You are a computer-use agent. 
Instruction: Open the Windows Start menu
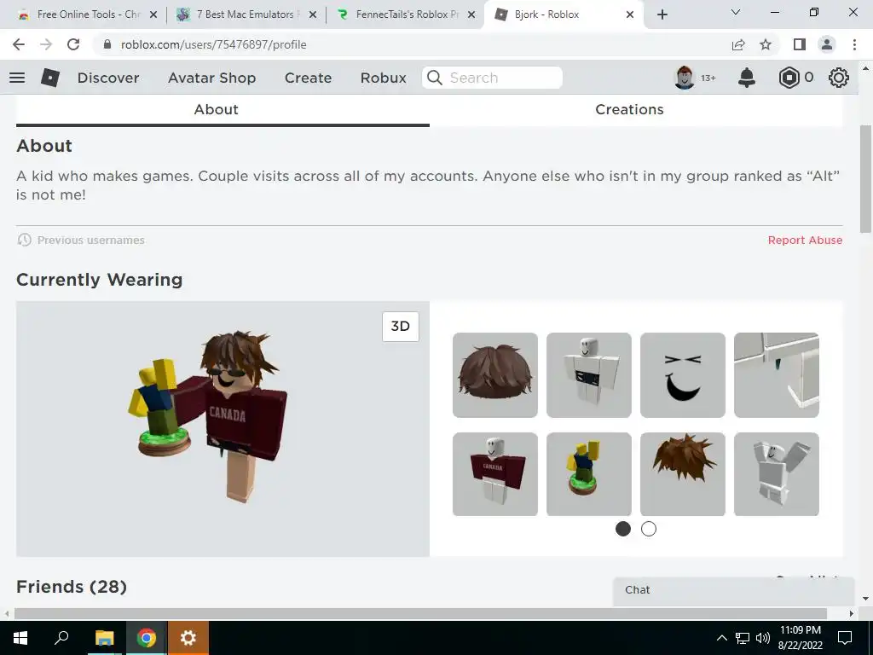coord(20,638)
